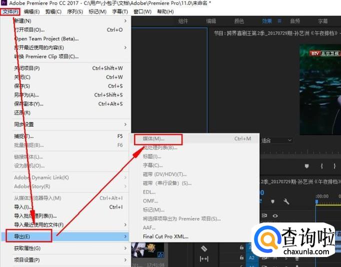Switch to the 组件 workspace tab
This screenshot has height=267, width=341.
point(183,21)
